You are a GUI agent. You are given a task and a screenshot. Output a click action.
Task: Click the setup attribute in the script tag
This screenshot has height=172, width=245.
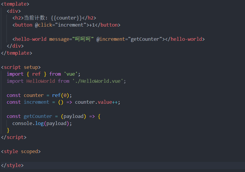click(31, 67)
